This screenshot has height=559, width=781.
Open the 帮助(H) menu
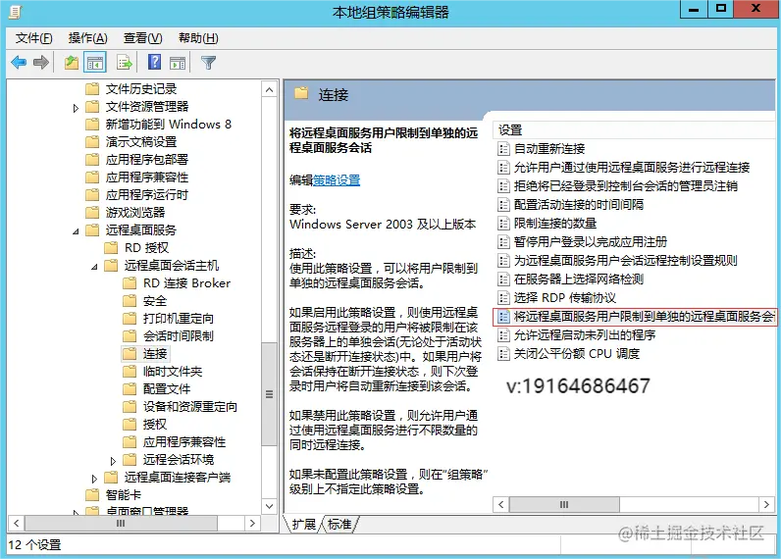[x=198, y=38]
